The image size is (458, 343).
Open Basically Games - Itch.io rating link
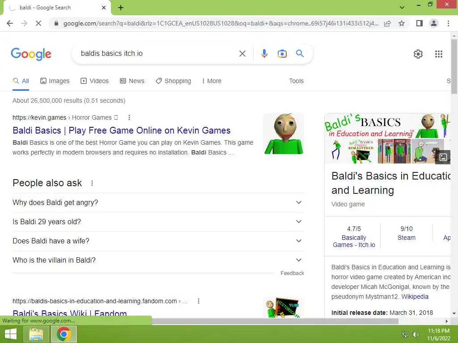pyautogui.click(x=354, y=241)
